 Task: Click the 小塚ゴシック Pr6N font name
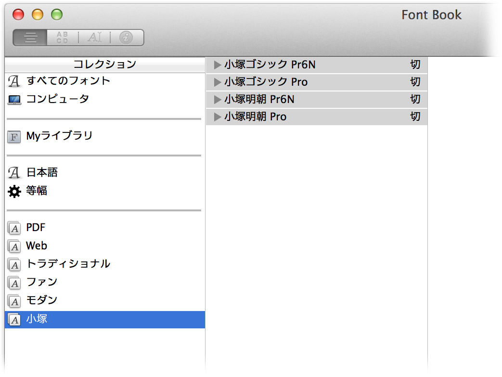click(270, 65)
